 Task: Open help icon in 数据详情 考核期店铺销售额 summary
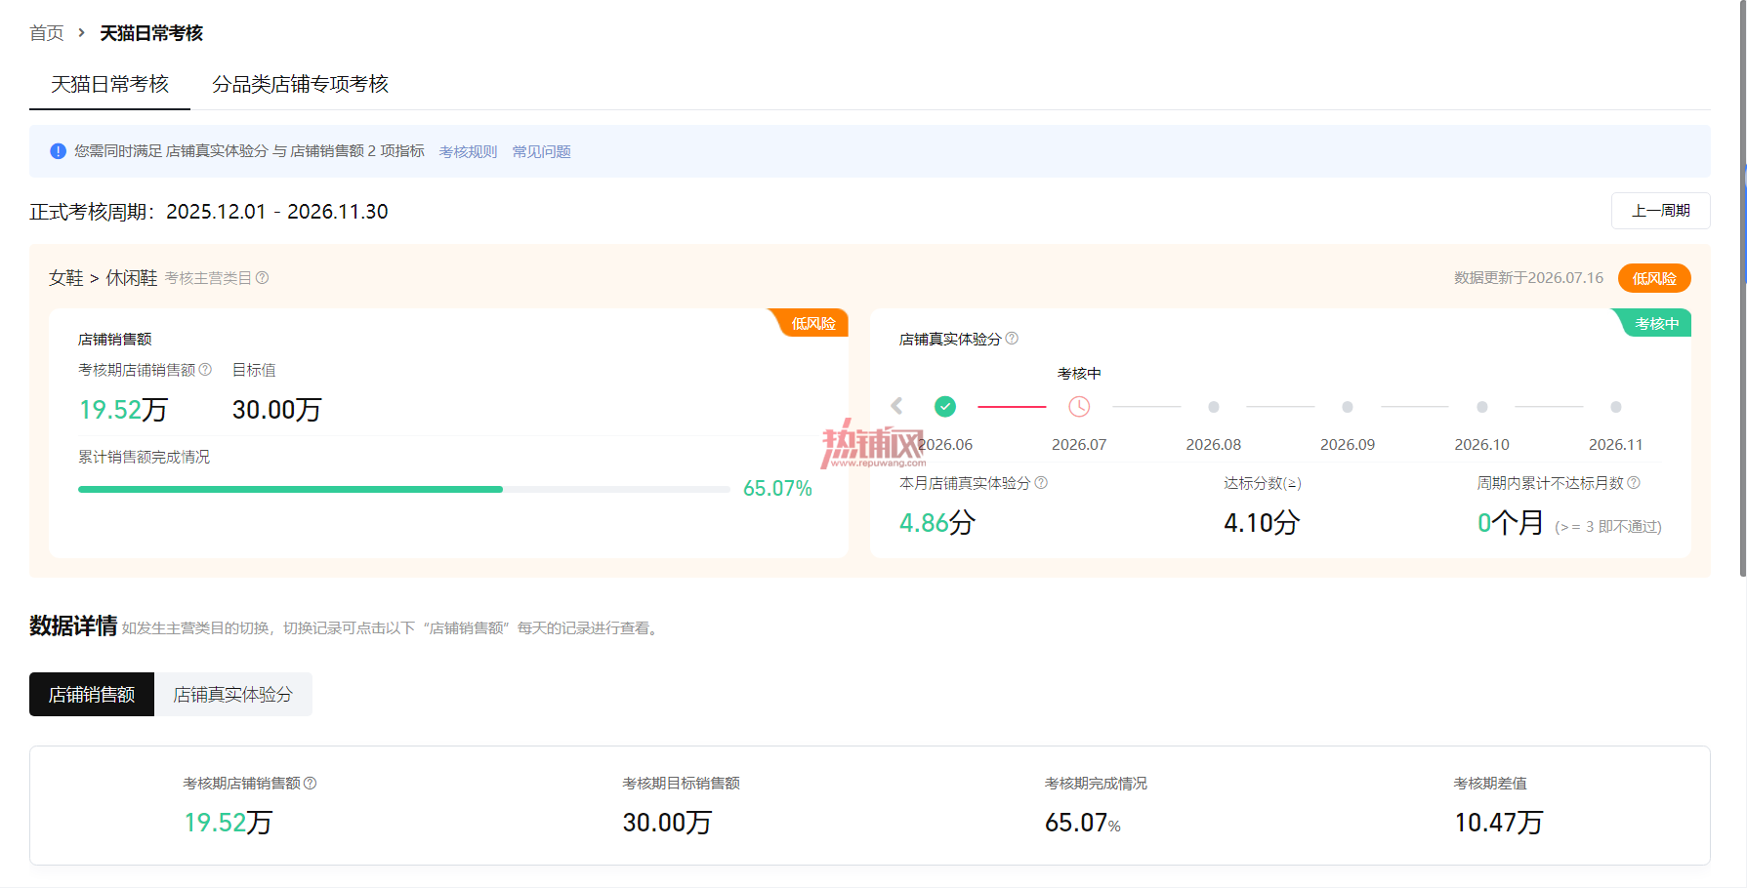tap(311, 784)
